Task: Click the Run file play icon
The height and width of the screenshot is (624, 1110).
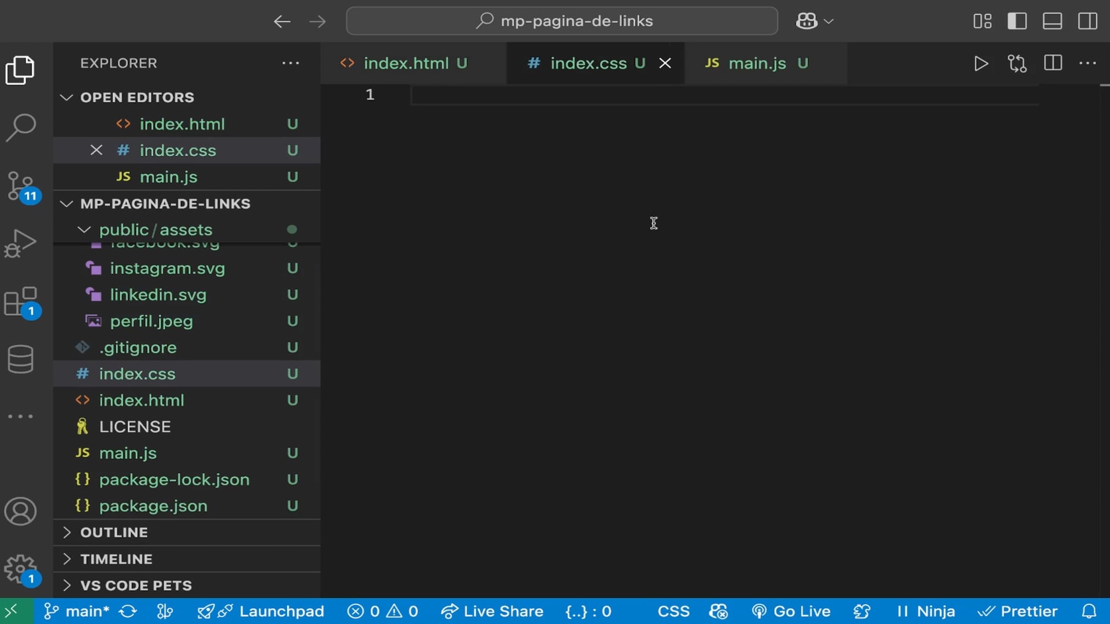Action: click(980, 64)
